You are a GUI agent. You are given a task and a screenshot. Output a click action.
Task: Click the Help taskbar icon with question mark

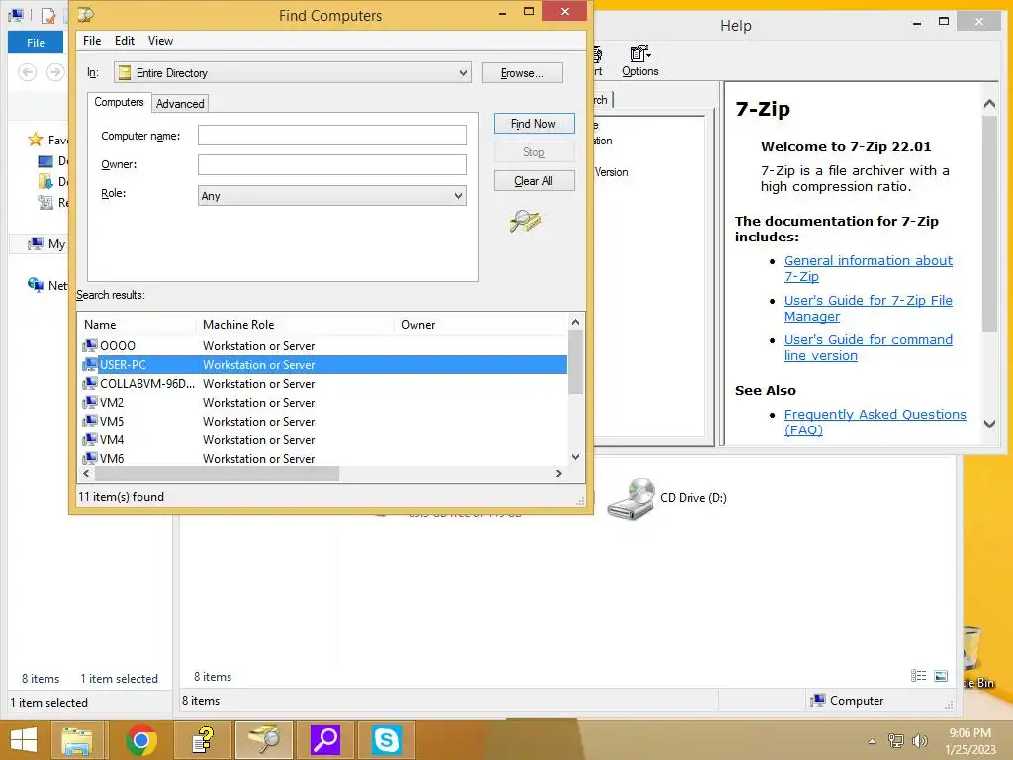[x=204, y=740]
